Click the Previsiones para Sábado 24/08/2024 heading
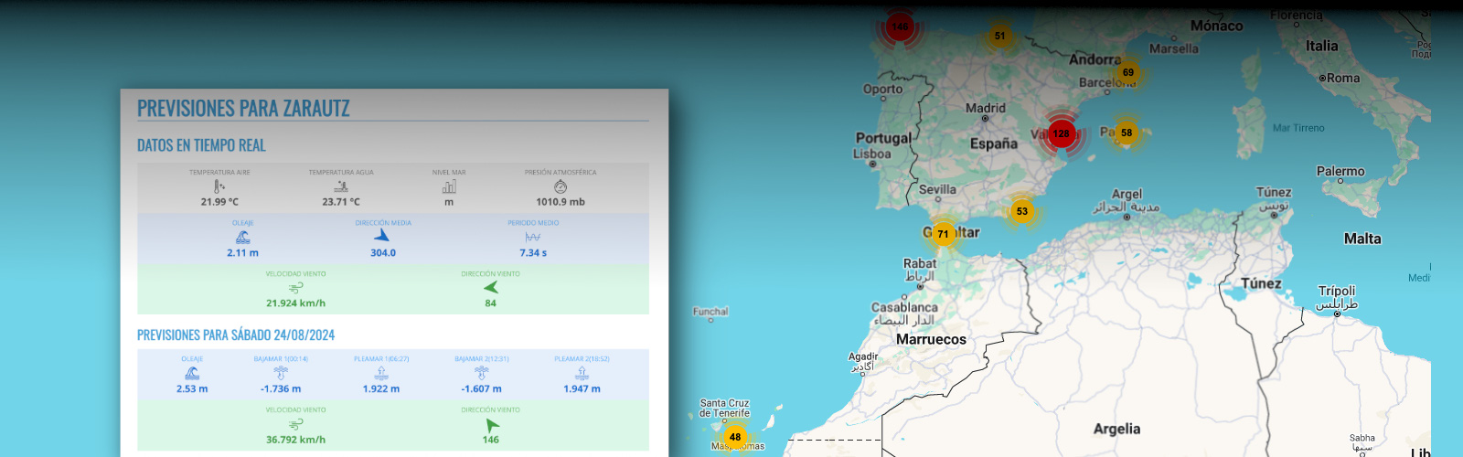1463x457 pixels. click(x=236, y=335)
